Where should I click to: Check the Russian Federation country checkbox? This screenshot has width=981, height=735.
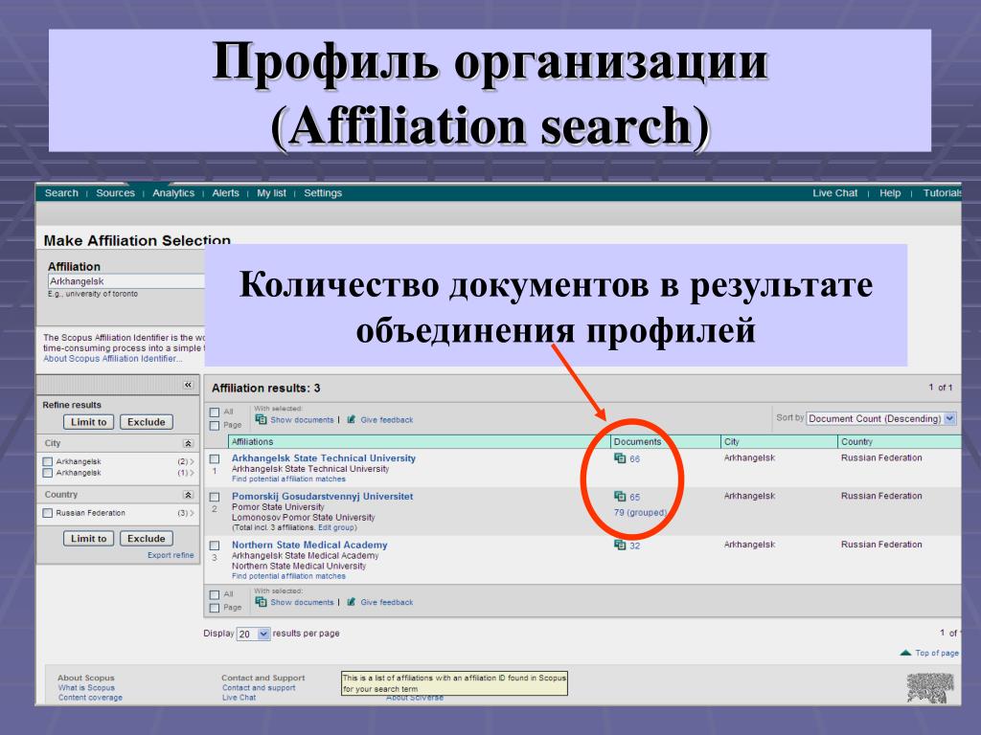[x=48, y=513]
